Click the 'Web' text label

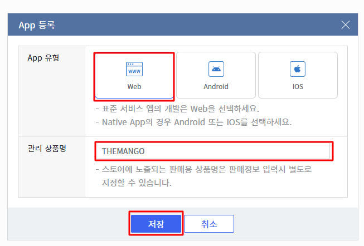pos(134,87)
